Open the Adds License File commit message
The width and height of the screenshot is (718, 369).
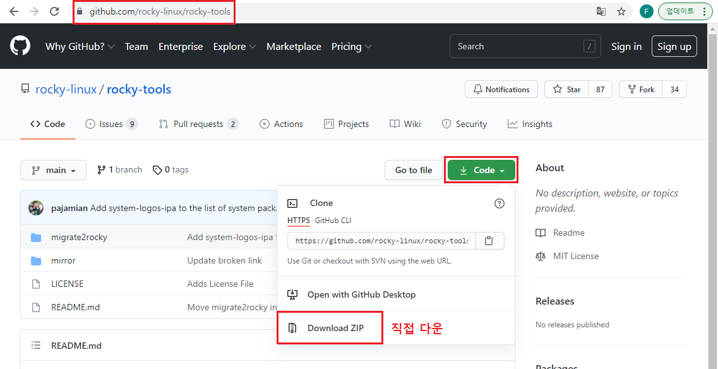click(x=220, y=284)
